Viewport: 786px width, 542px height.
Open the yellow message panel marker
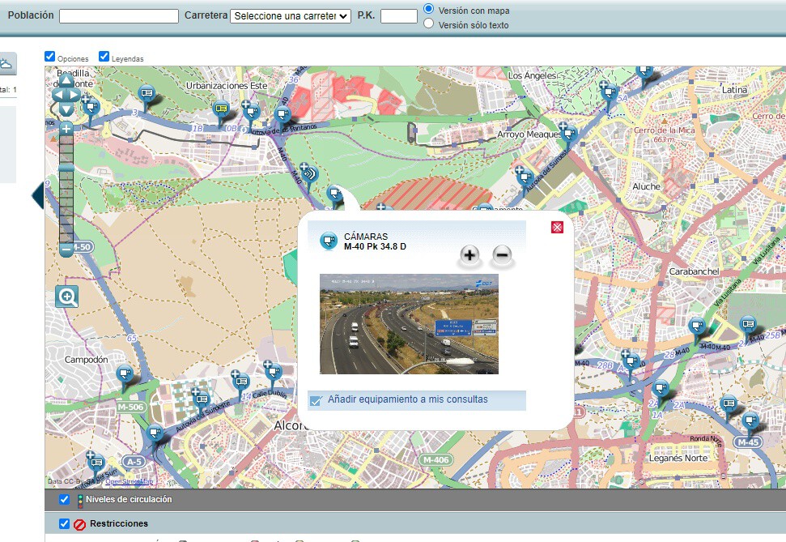point(221,109)
